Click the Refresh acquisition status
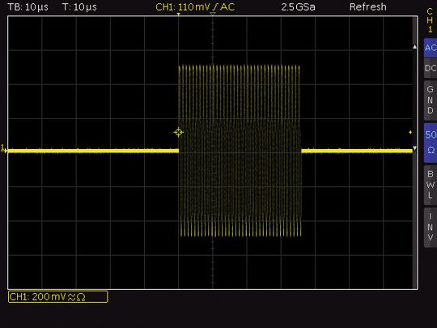 tap(368, 7)
